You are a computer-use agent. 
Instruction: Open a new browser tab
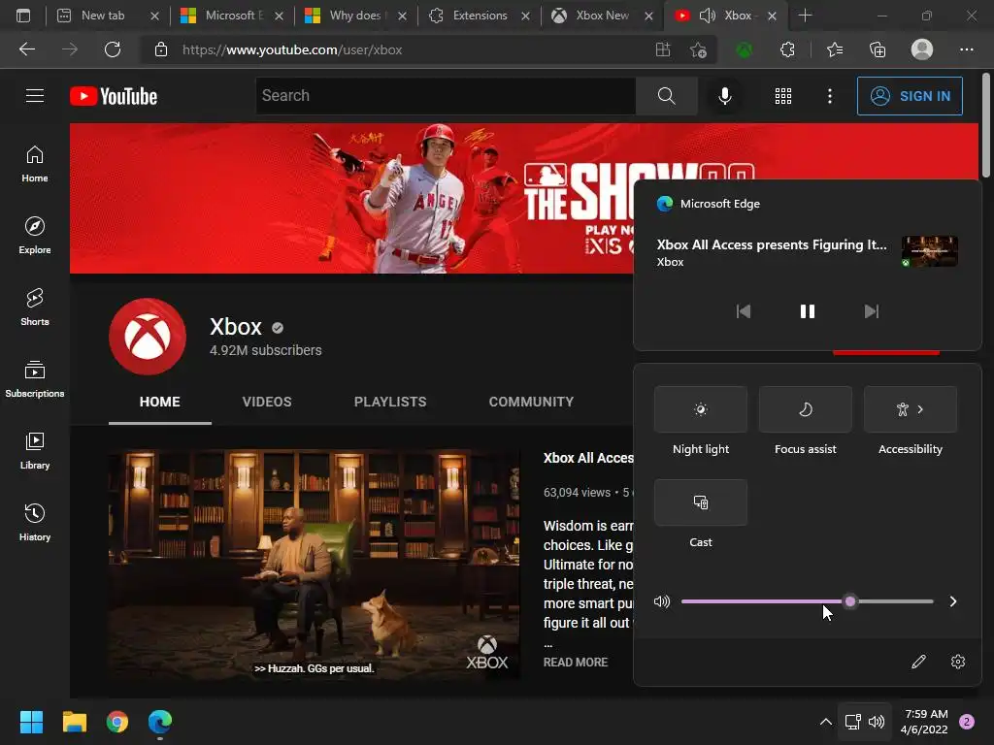(x=805, y=16)
